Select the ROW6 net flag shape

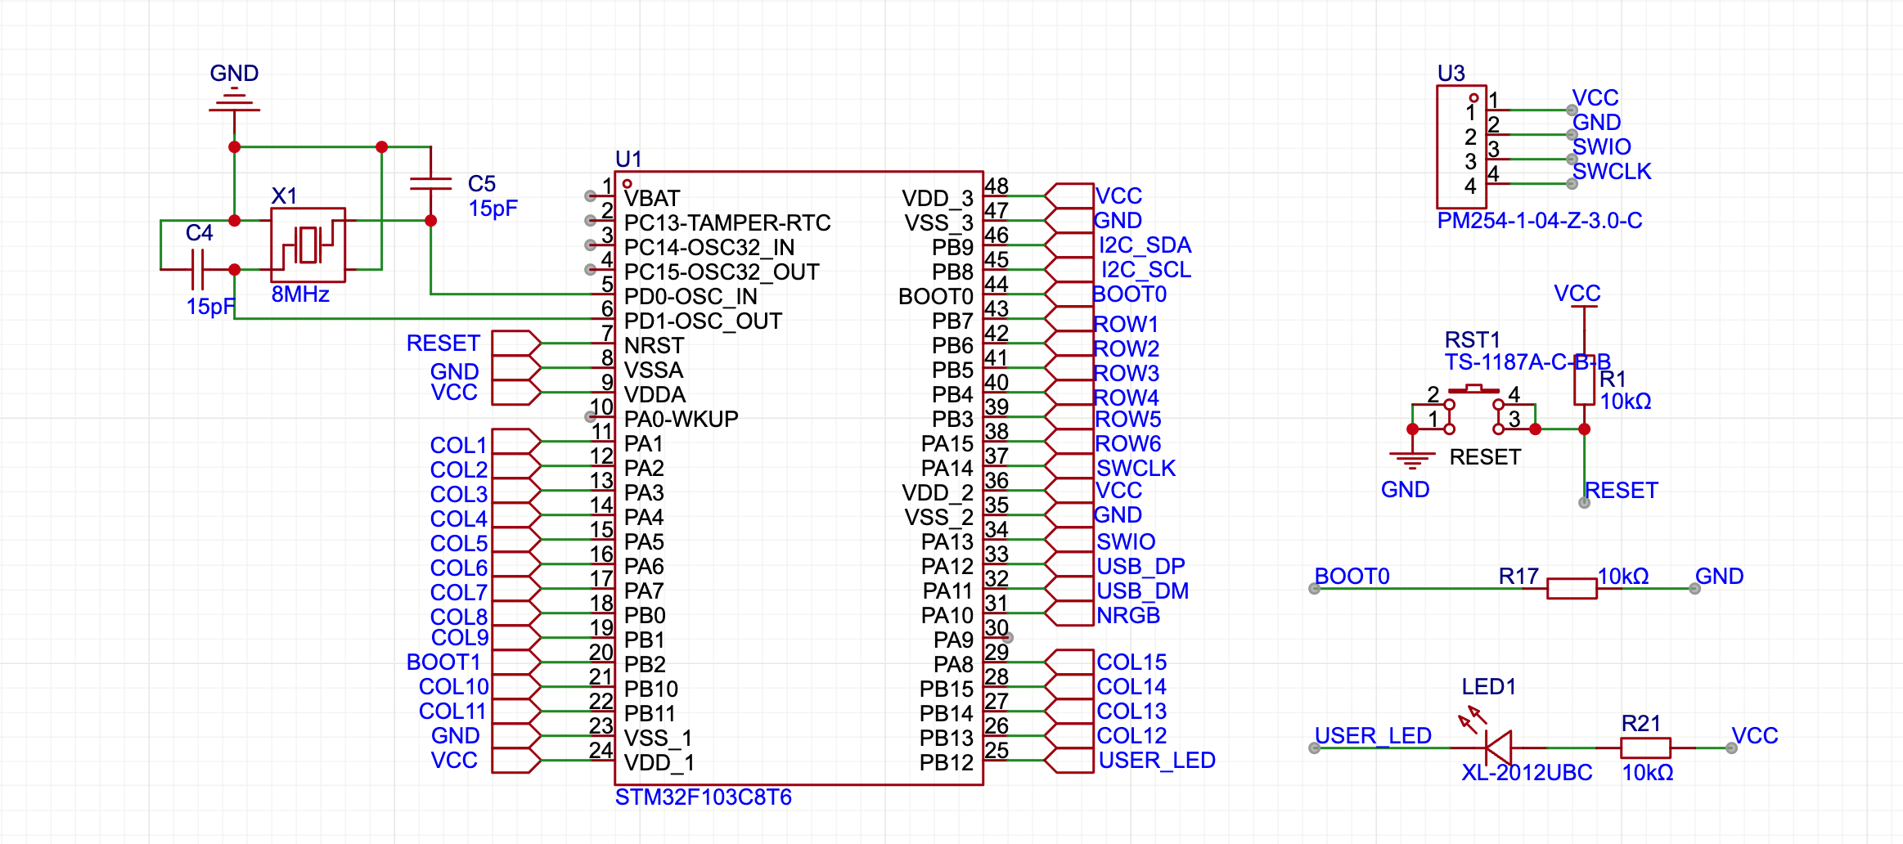pos(1069,441)
